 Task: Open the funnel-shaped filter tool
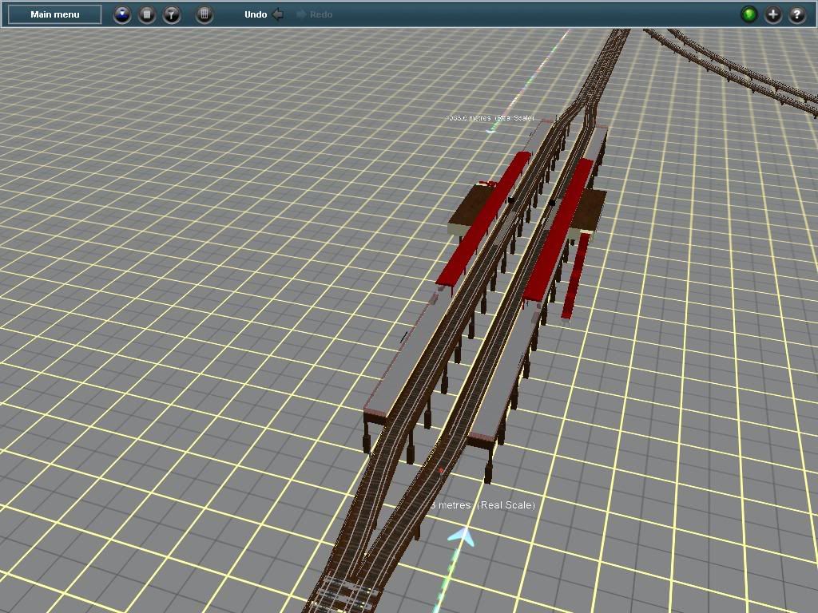pos(172,14)
